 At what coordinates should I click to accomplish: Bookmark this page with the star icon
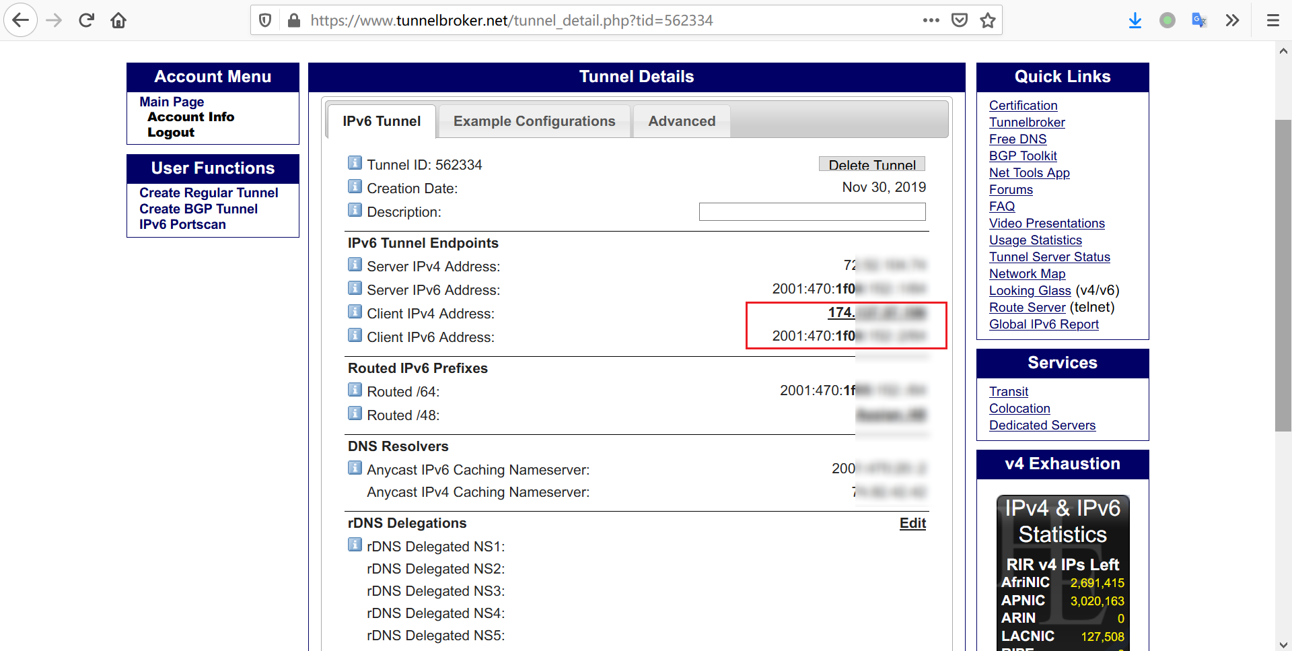987,20
